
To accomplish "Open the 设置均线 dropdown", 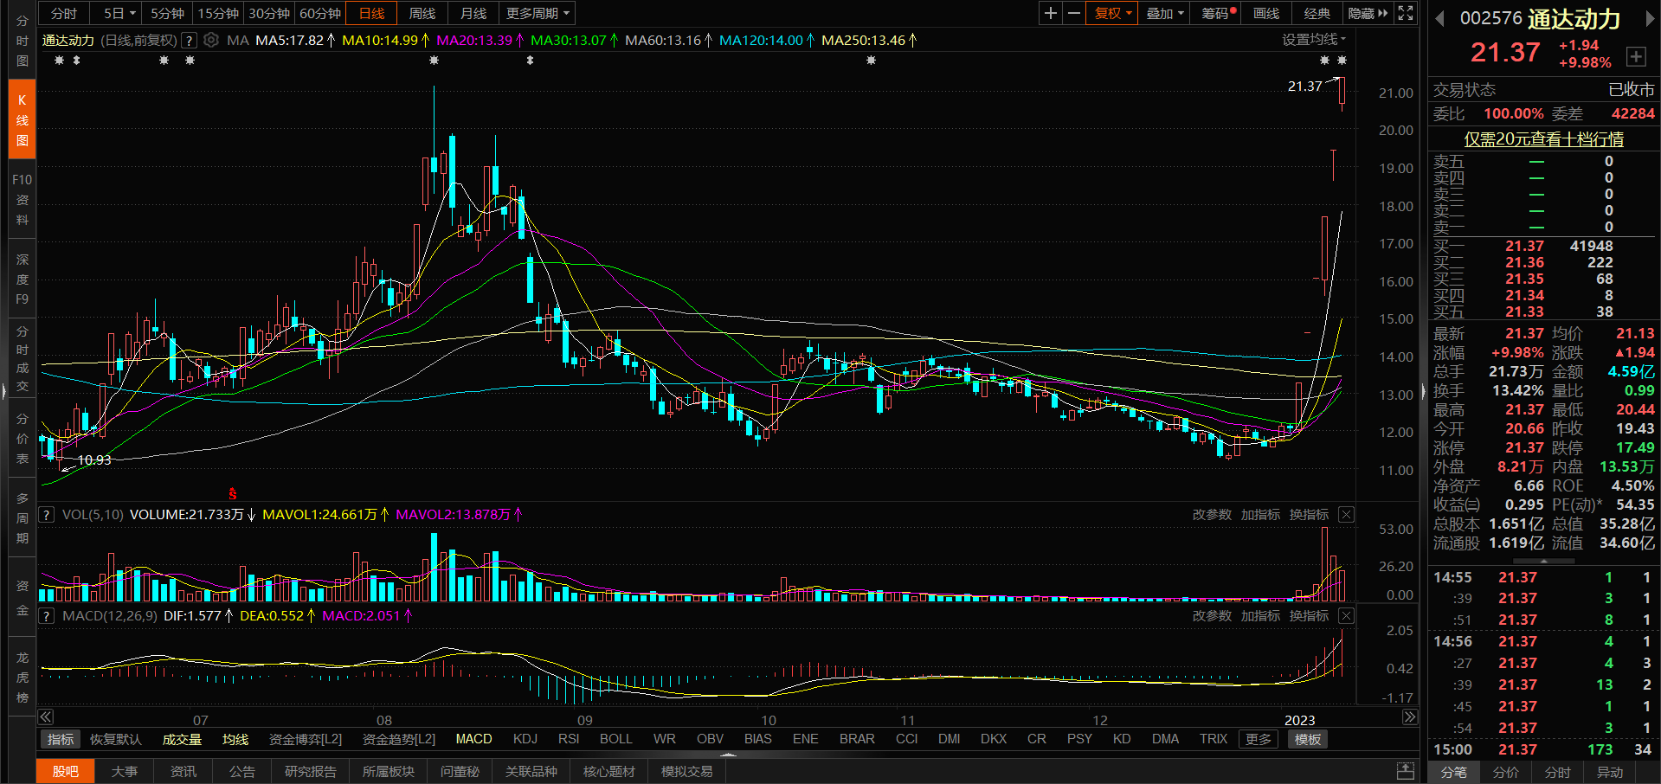I will pos(1314,40).
